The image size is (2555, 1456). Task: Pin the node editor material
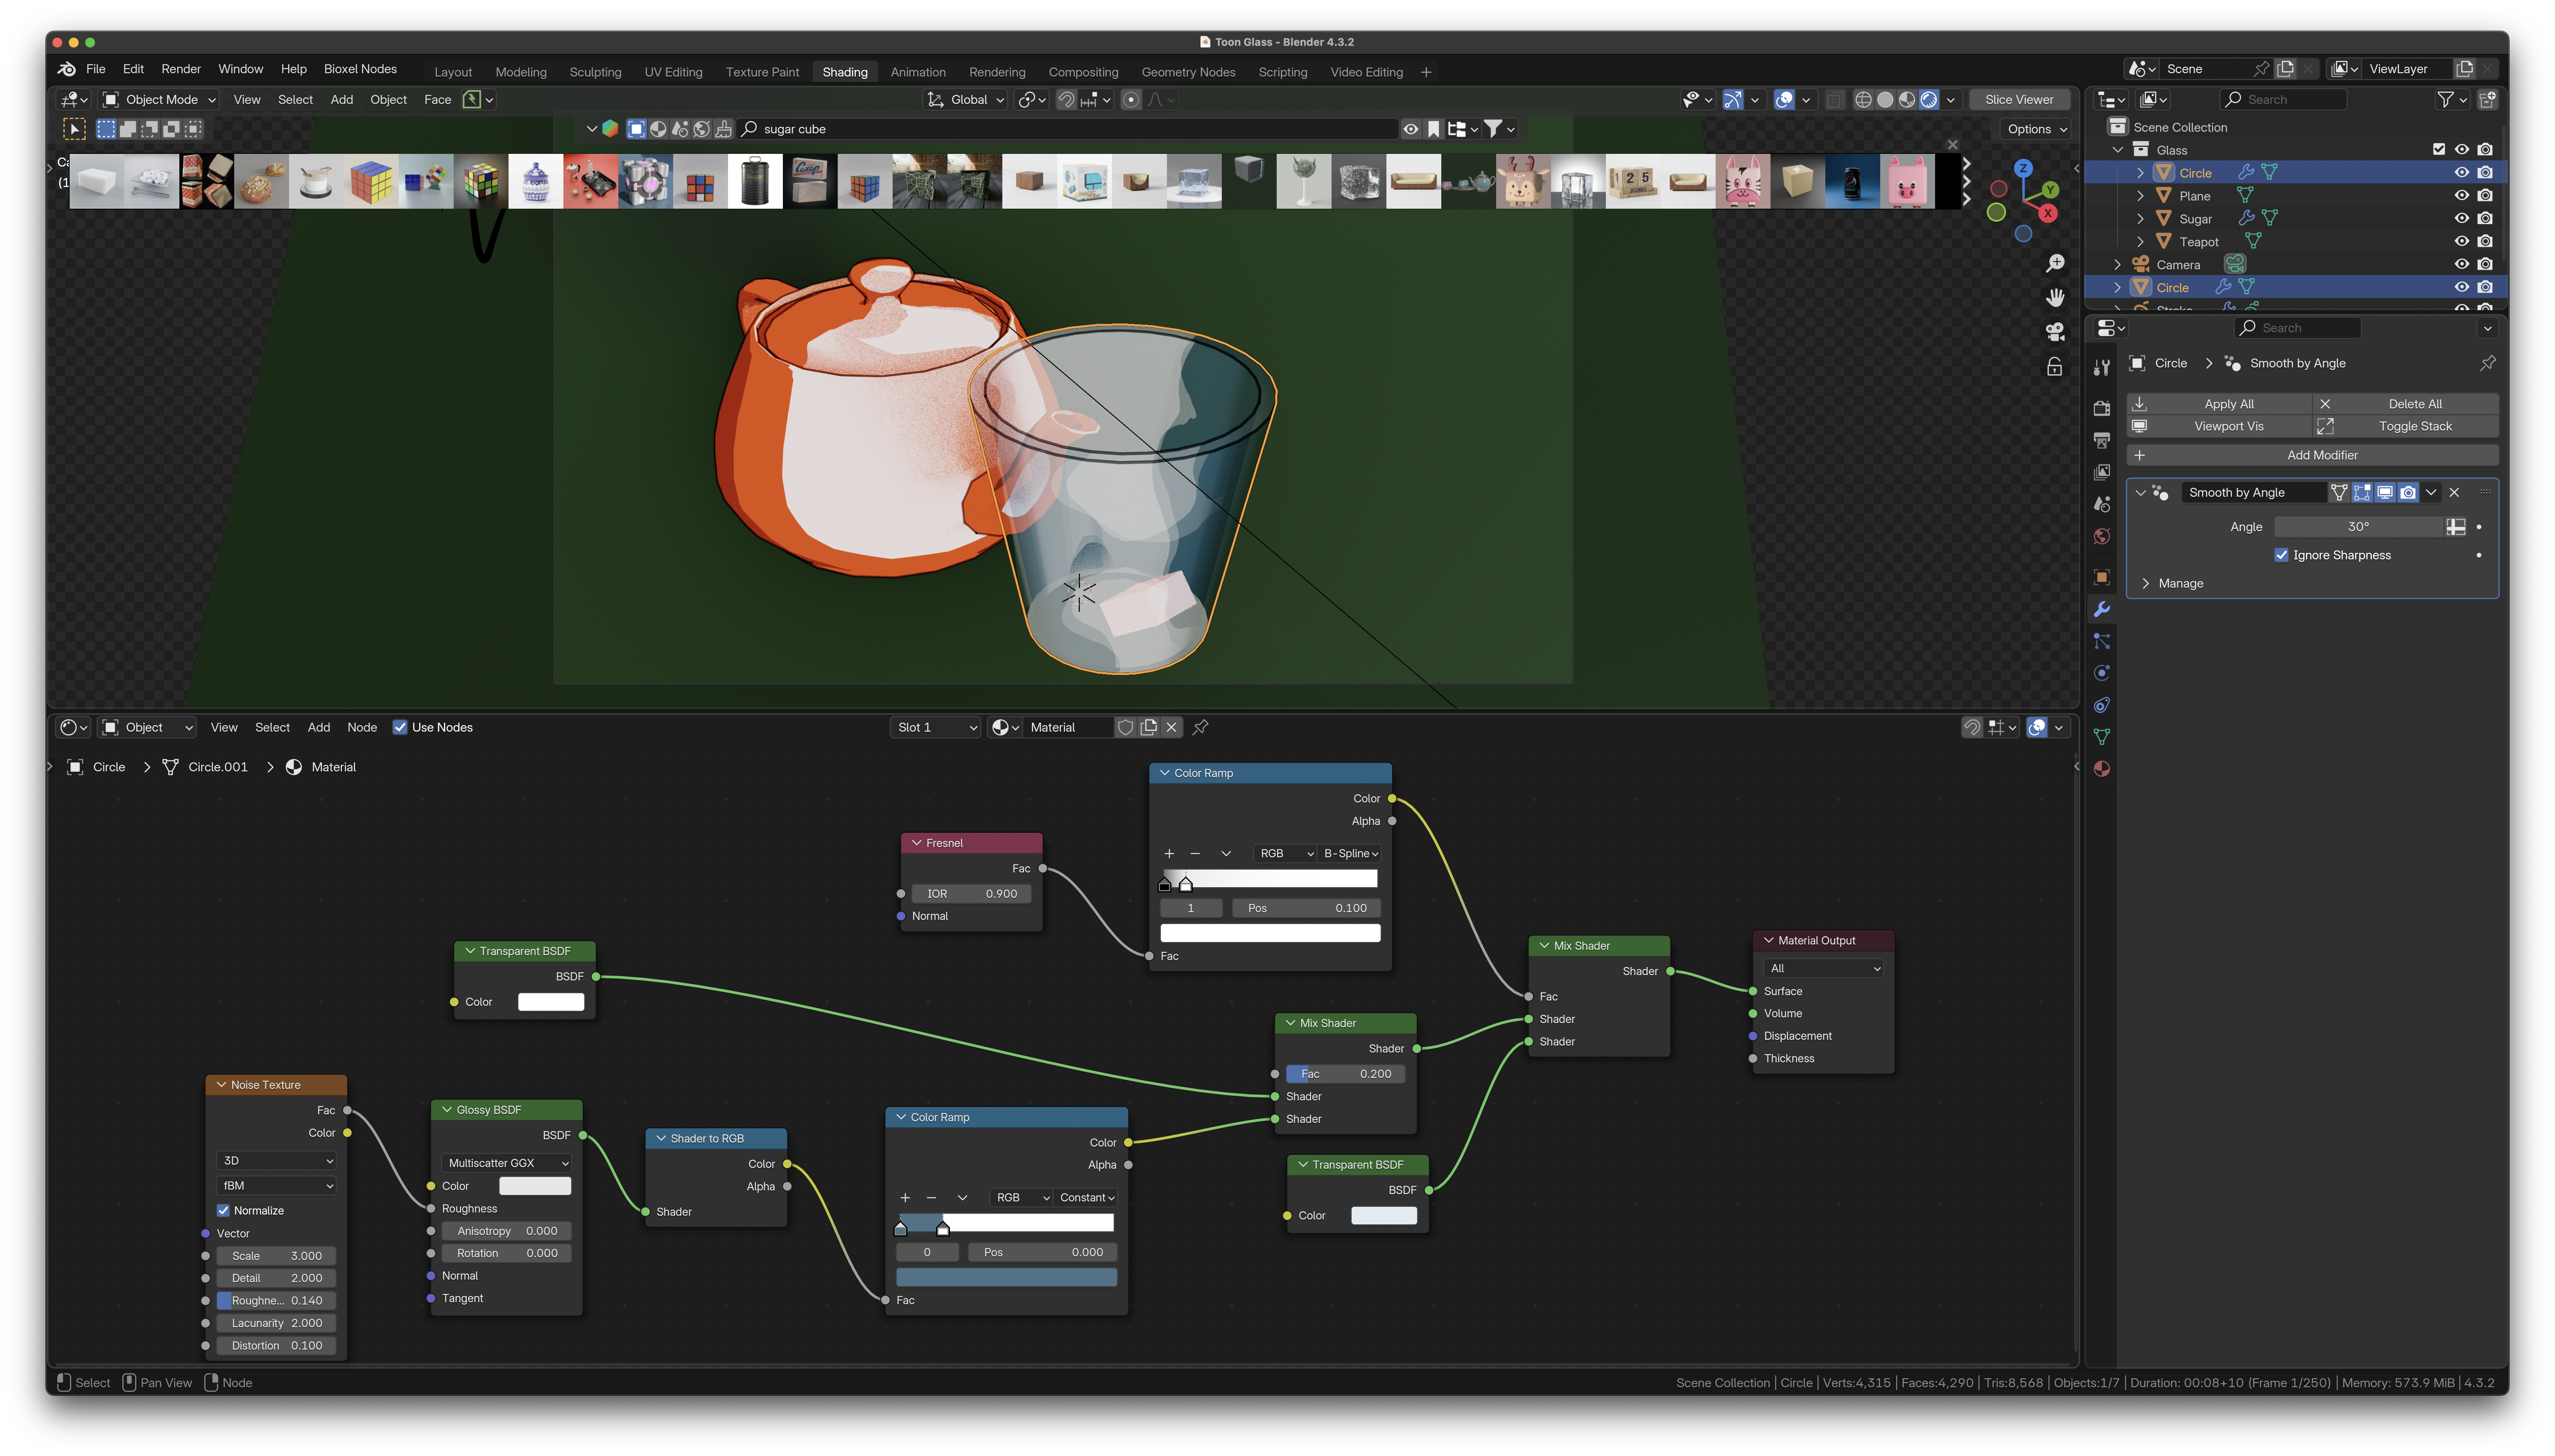pyautogui.click(x=1201, y=727)
